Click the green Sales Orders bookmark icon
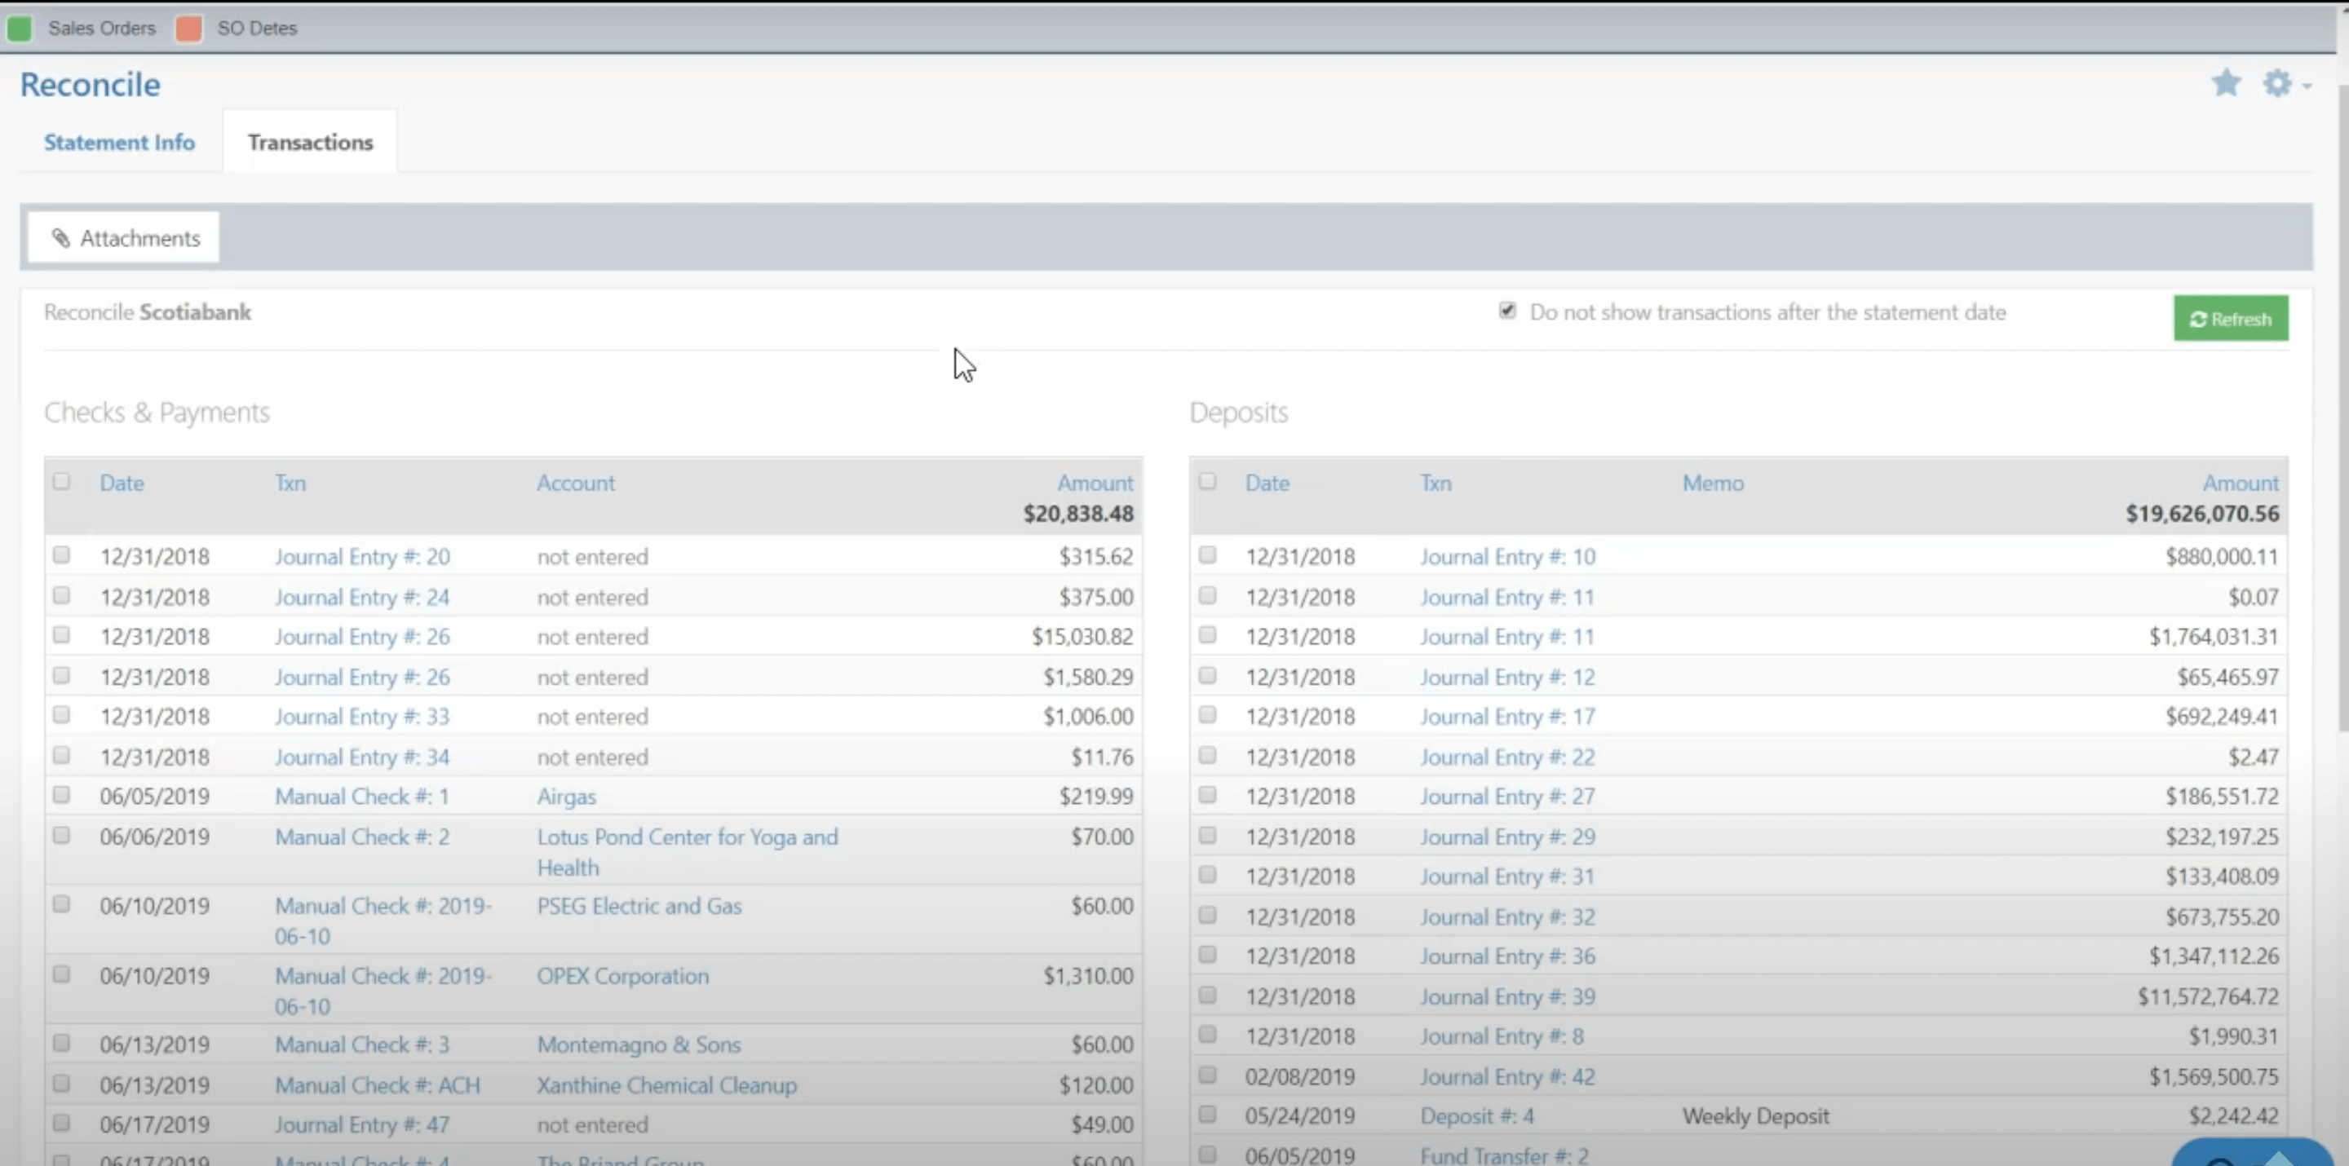 coord(19,29)
